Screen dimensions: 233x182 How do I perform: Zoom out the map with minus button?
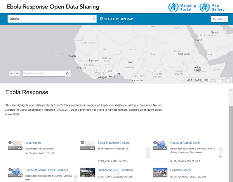11,73
